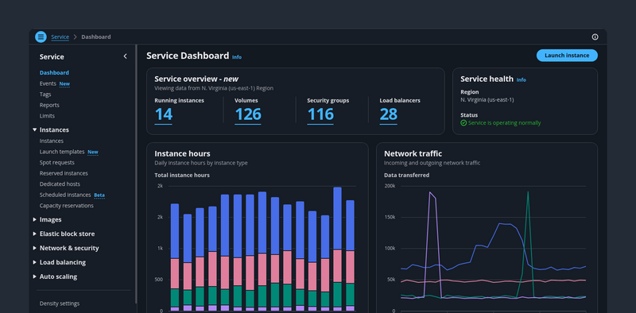Click the green spike peak in Network traffic
Image resolution: width=636 pixels, height=313 pixels.
click(x=528, y=192)
